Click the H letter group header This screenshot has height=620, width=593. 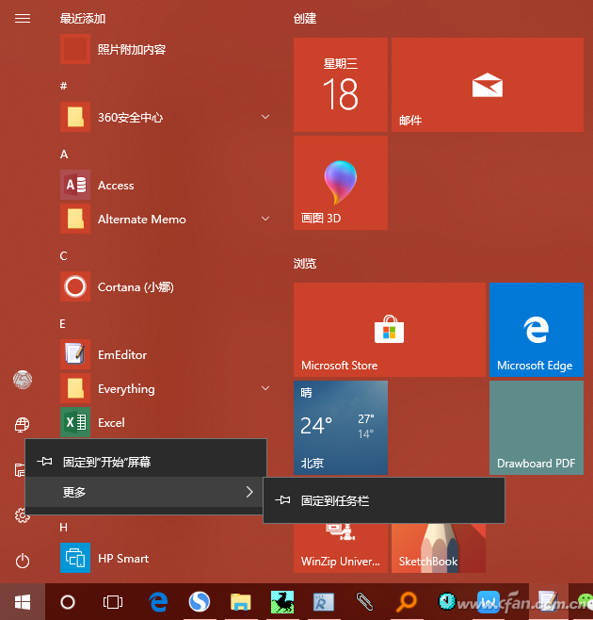click(64, 527)
